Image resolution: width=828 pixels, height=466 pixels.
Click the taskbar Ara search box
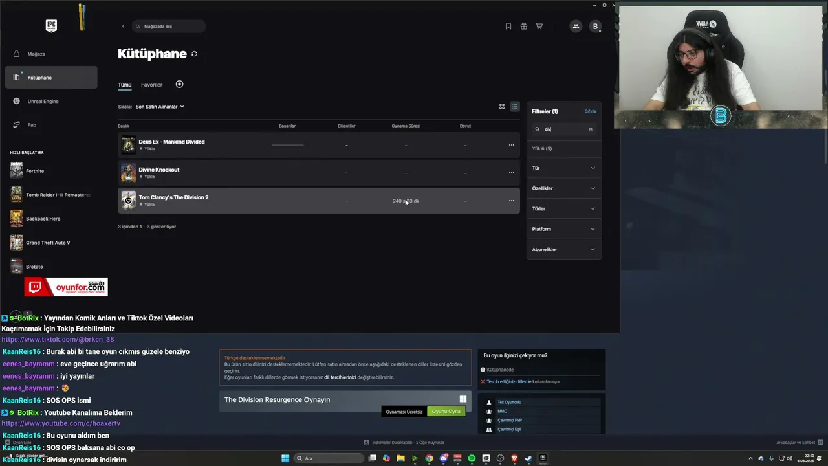pos(329,458)
